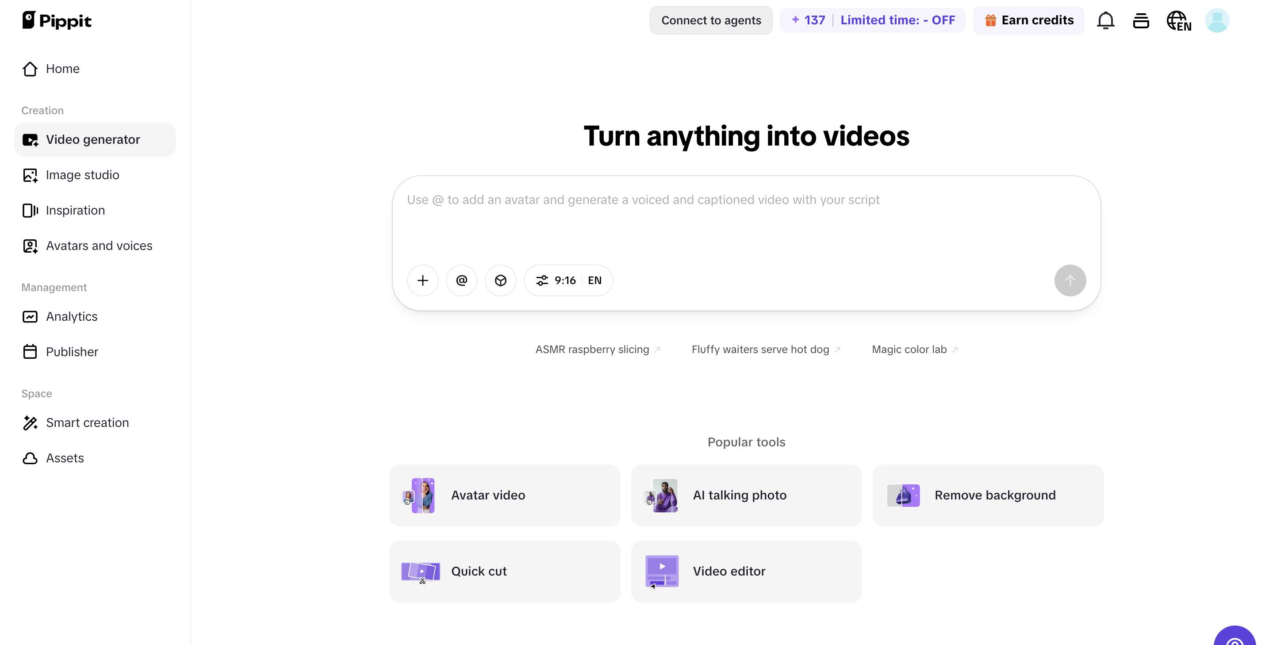Image resolution: width=1273 pixels, height=645 pixels.
Task: Click Limited time offer link
Action: point(897,20)
